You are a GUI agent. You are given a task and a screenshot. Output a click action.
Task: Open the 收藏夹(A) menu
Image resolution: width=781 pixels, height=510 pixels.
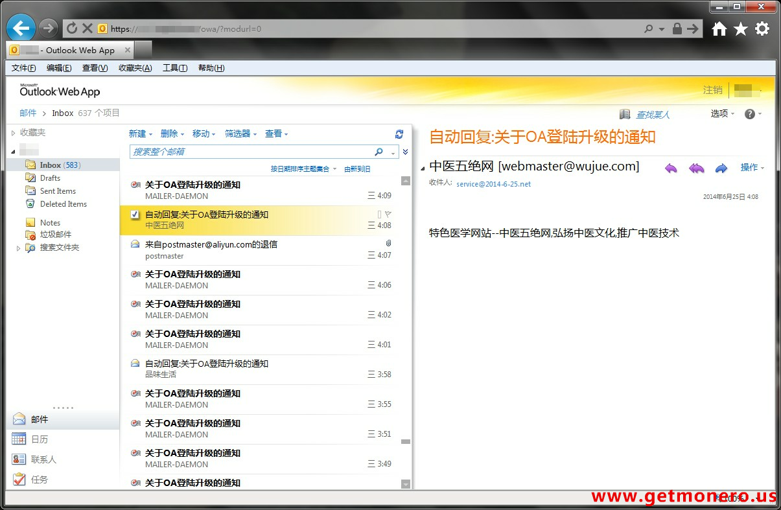tap(135, 68)
